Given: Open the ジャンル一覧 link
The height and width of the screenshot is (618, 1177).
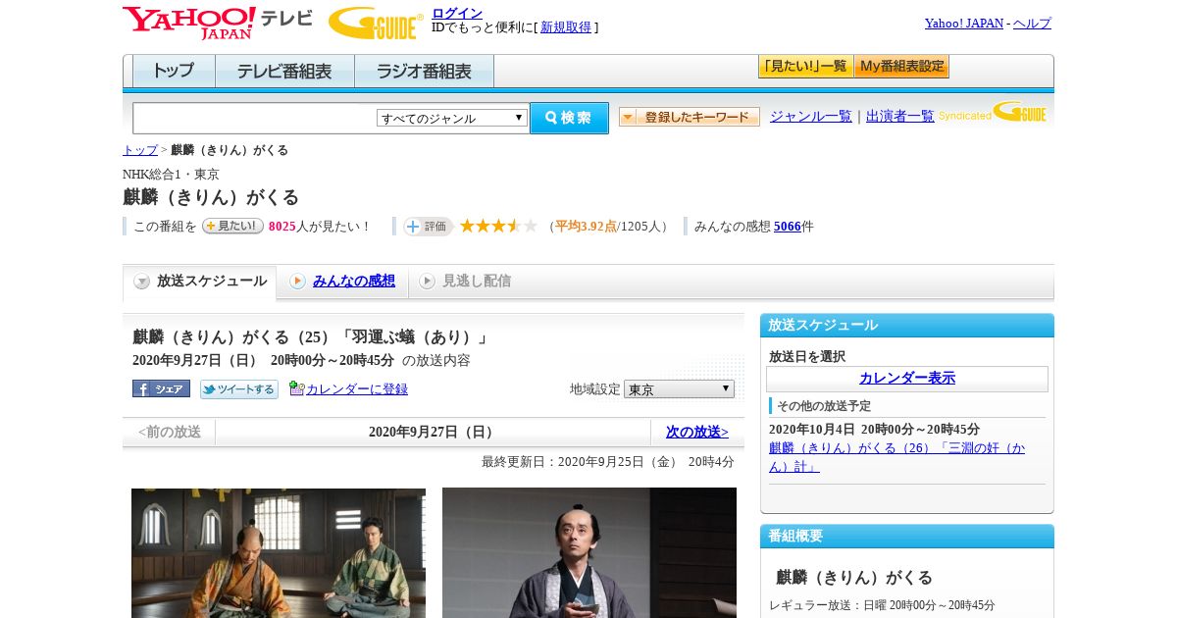Looking at the screenshot, I should 811,117.
